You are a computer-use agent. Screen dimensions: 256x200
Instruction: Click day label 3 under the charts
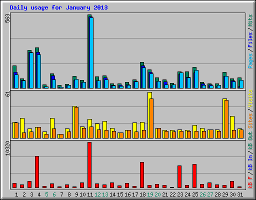[x=31, y=194]
